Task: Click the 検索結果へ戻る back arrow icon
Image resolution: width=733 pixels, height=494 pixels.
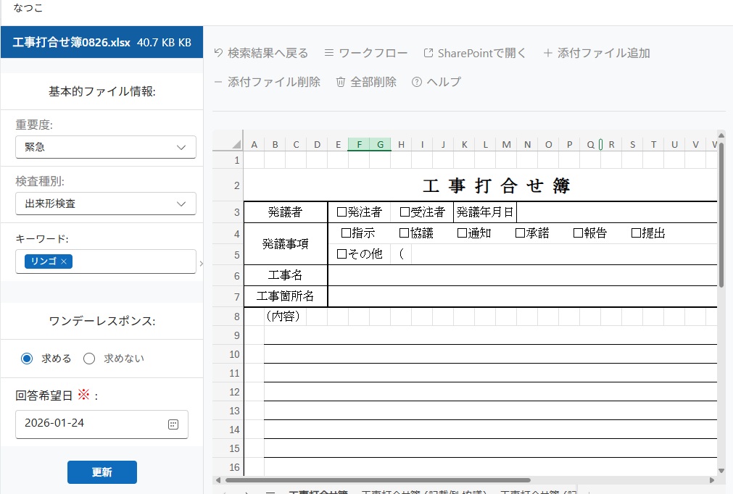Action: point(218,54)
